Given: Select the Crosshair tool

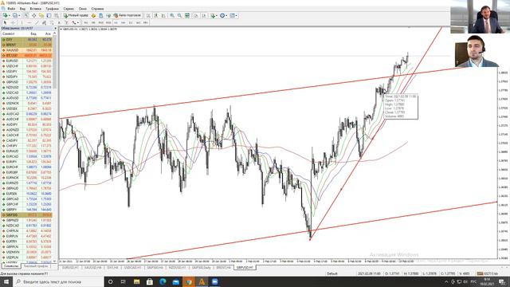Looking at the screenshot, I should point(13,23).
